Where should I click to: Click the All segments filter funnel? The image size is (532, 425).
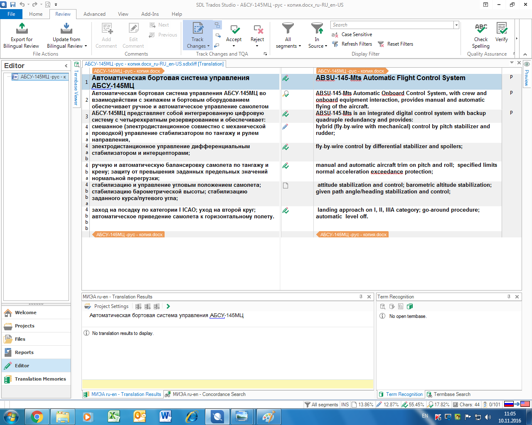tap(288, 28)
